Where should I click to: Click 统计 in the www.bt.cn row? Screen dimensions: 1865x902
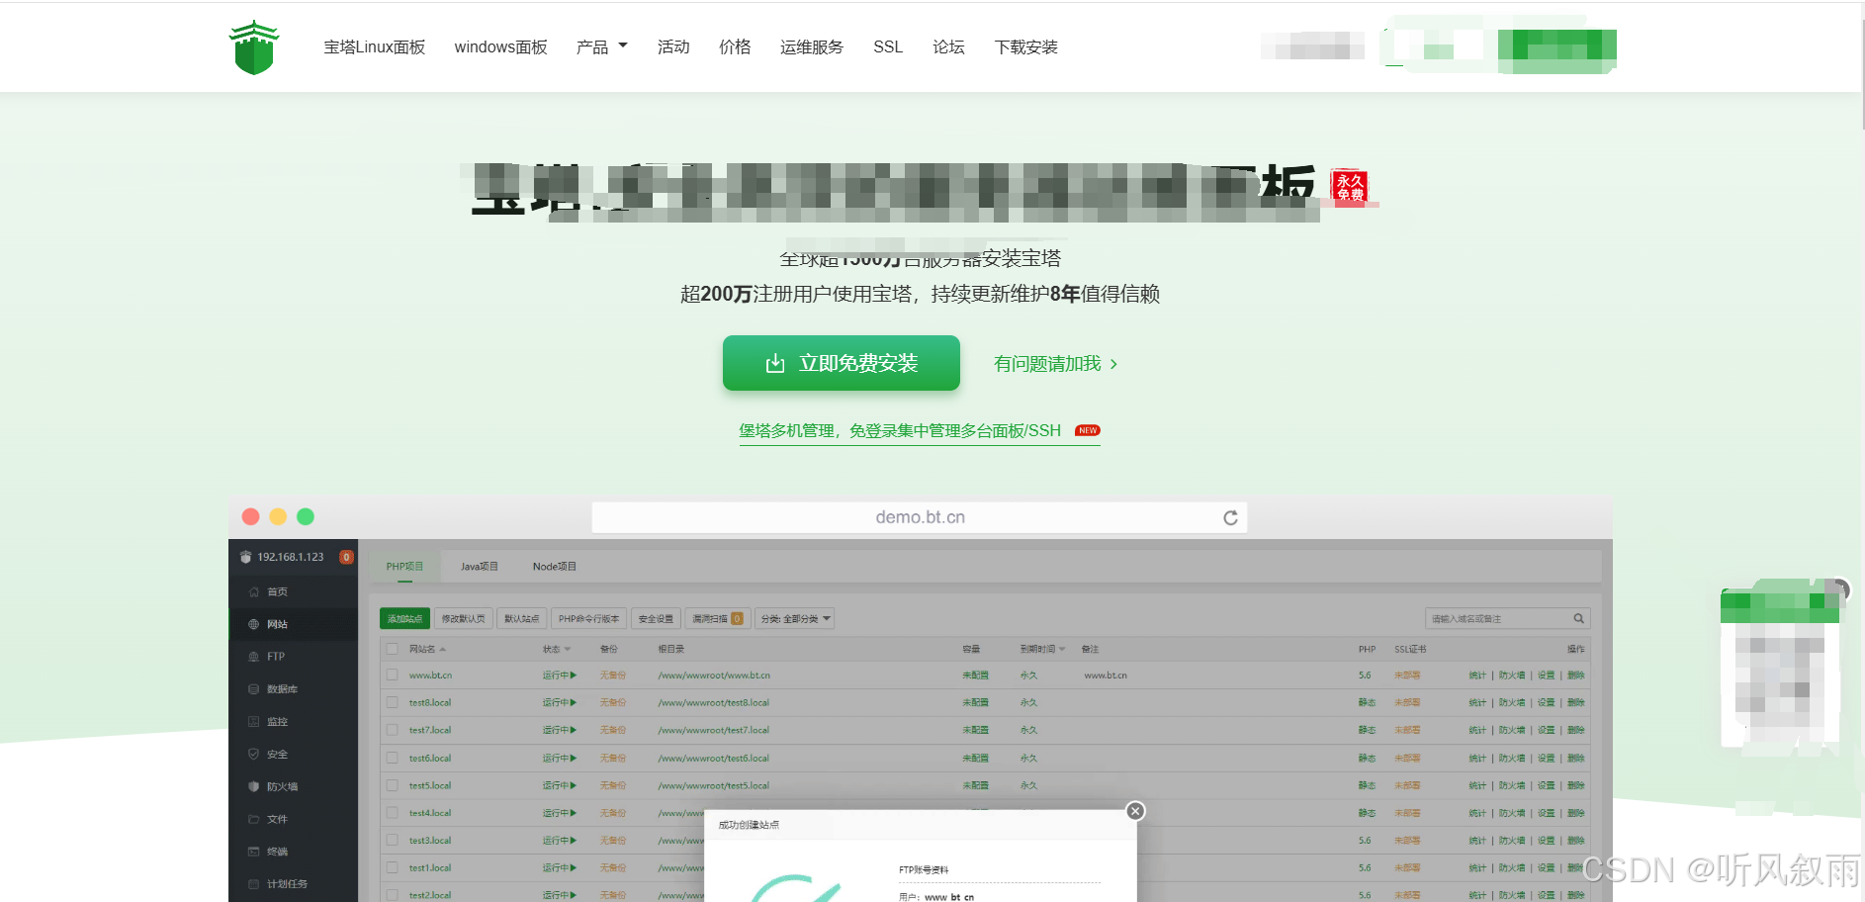(1477, 676)
